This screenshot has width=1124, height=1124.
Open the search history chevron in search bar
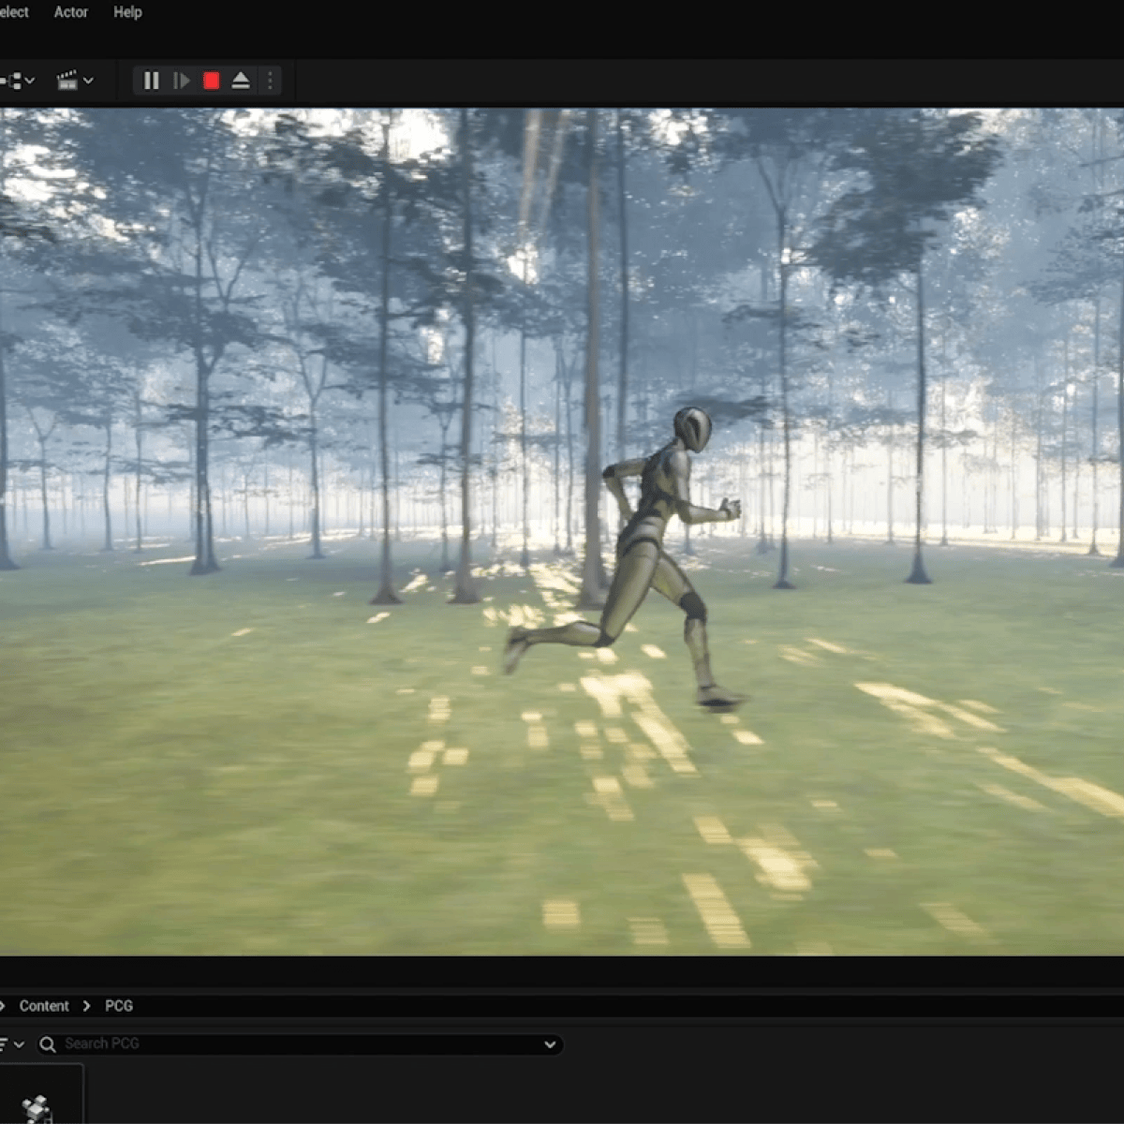tap(550, 1043)
